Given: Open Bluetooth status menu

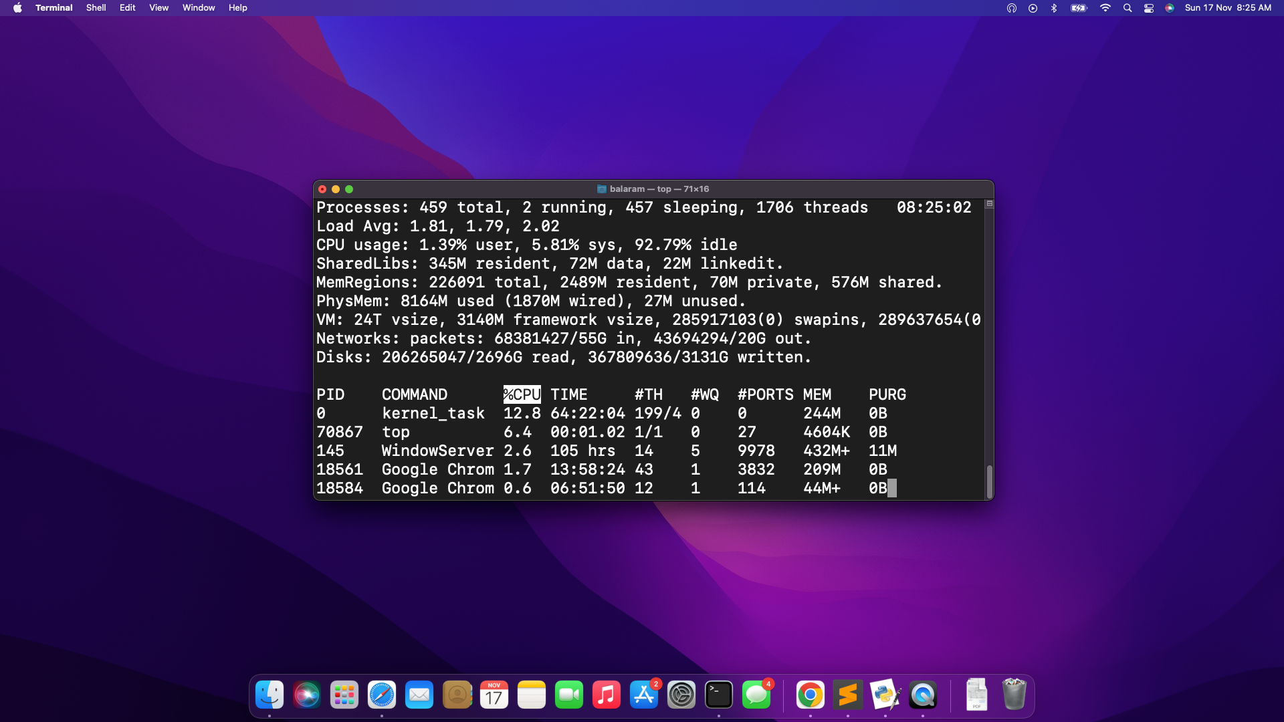Looking at the screenshot, I should (x=1054, y=8).
